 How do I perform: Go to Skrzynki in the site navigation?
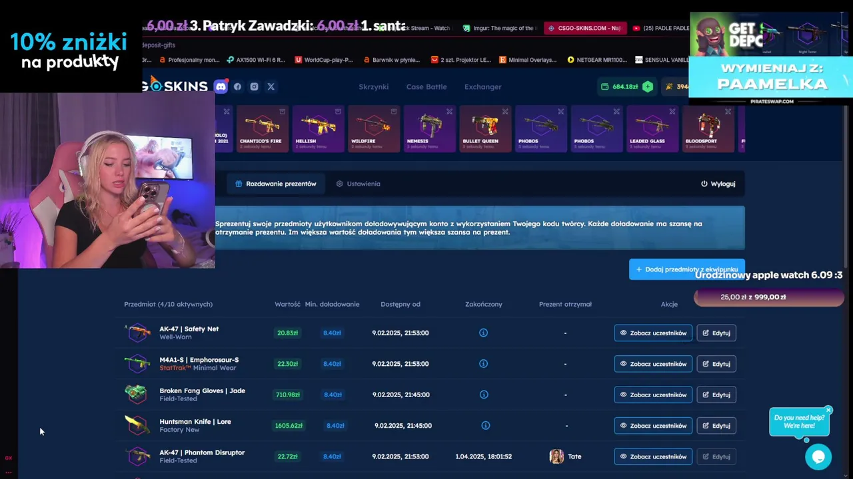373,86
